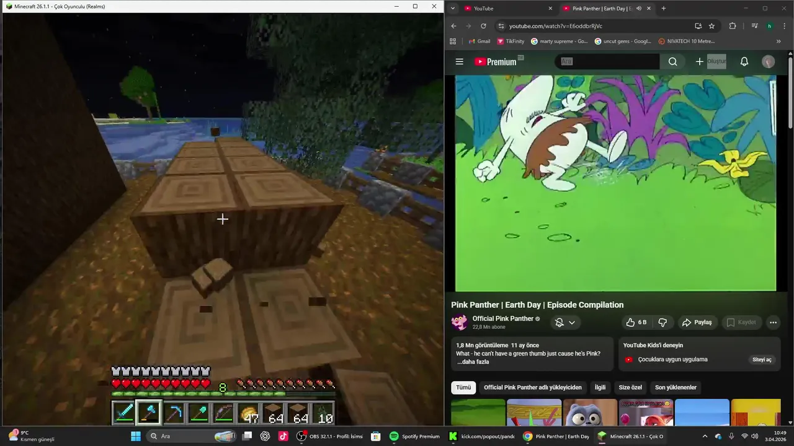The image size is (794, 446).
Task: Open the Windows Start menu
Action: tap(136, 436)
